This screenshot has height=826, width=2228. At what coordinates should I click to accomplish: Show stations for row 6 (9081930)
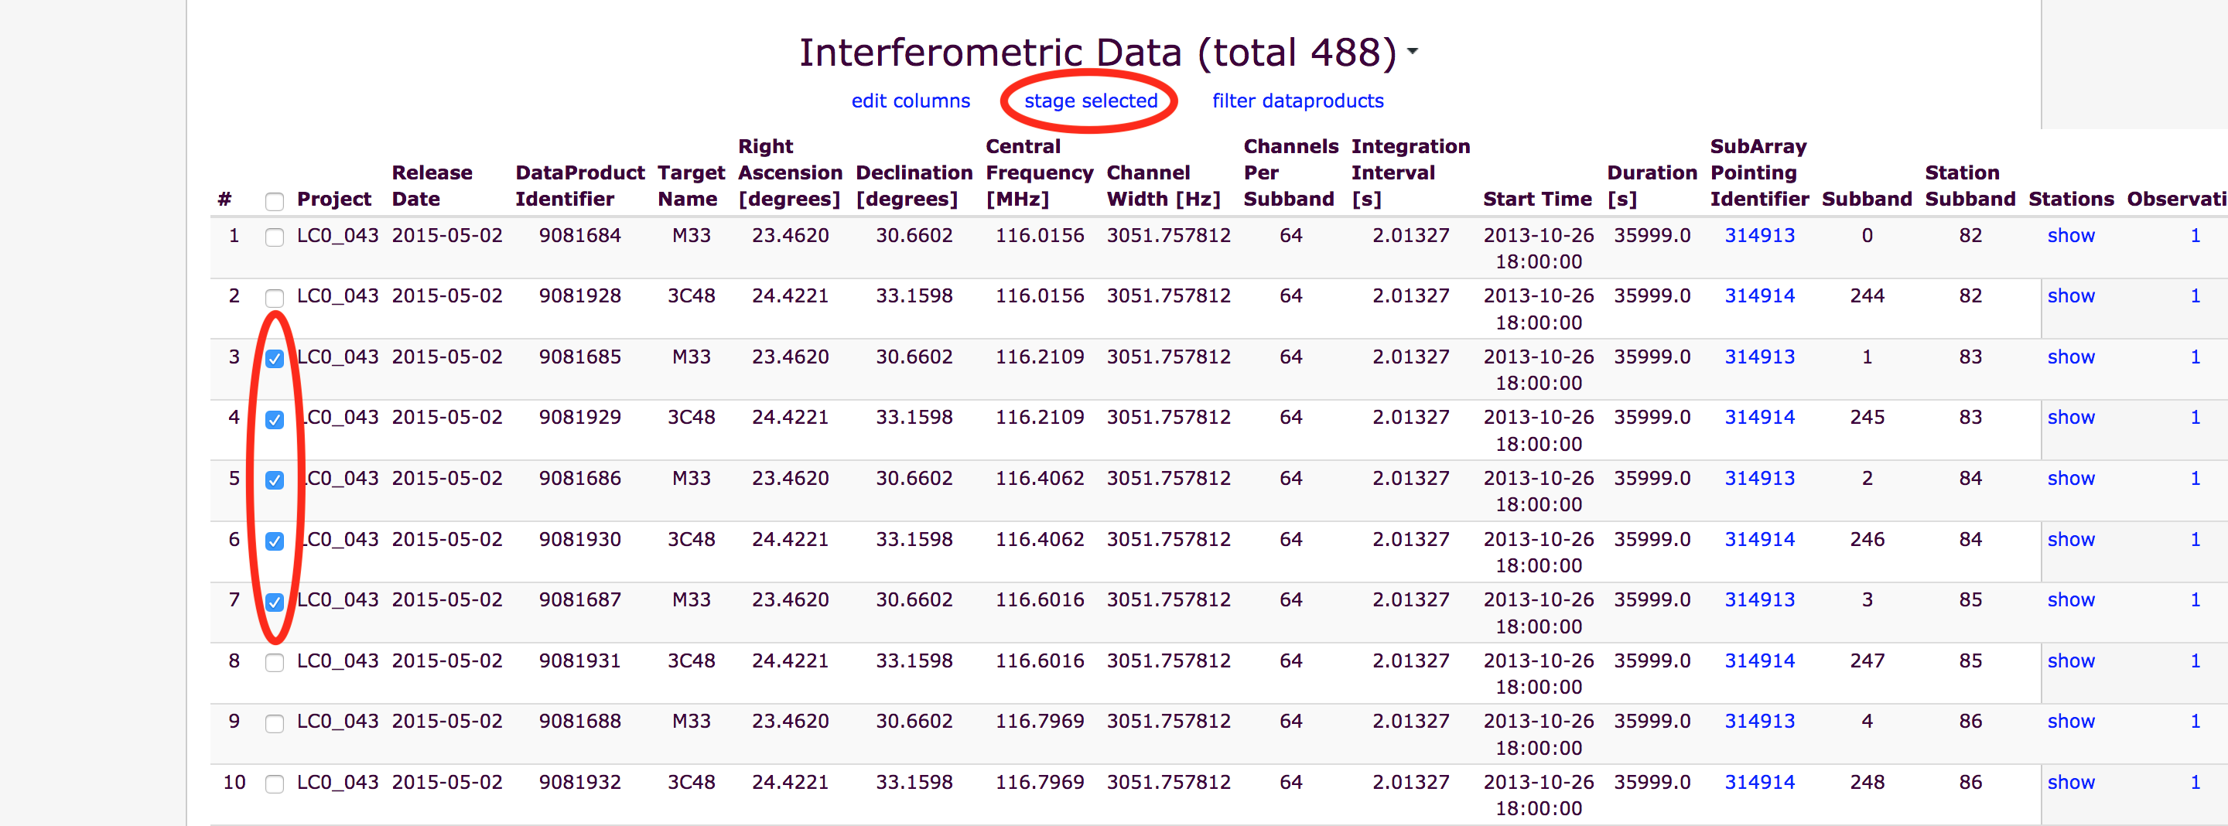tap(2071, 540)
